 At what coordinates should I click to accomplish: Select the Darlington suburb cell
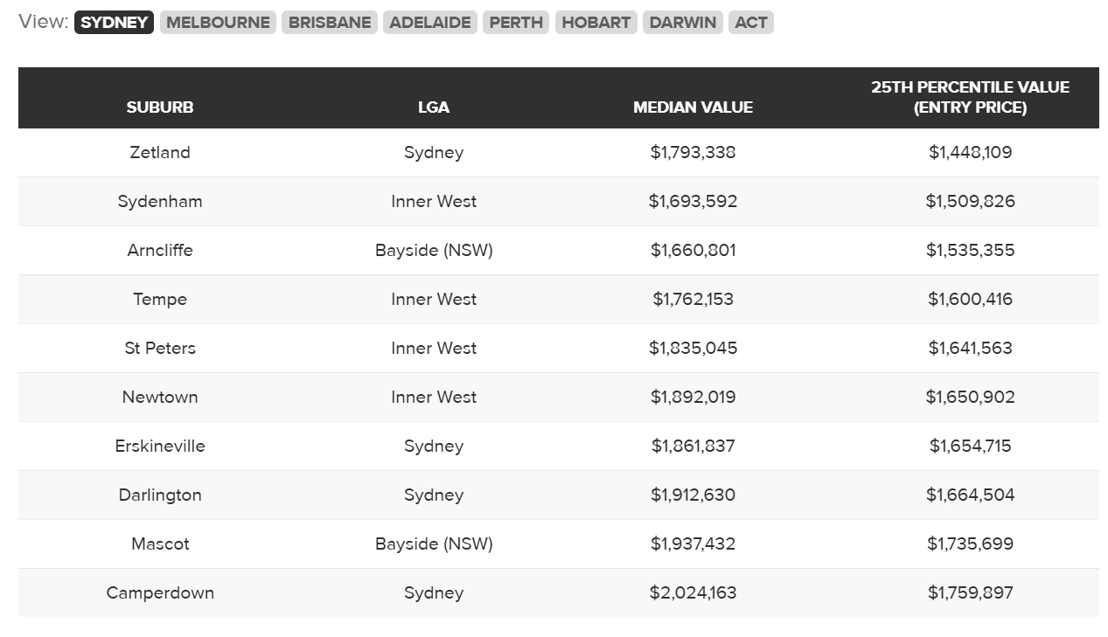click(160, 495)
